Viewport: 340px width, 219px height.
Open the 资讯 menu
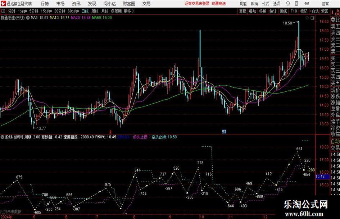tap(76, 4)
